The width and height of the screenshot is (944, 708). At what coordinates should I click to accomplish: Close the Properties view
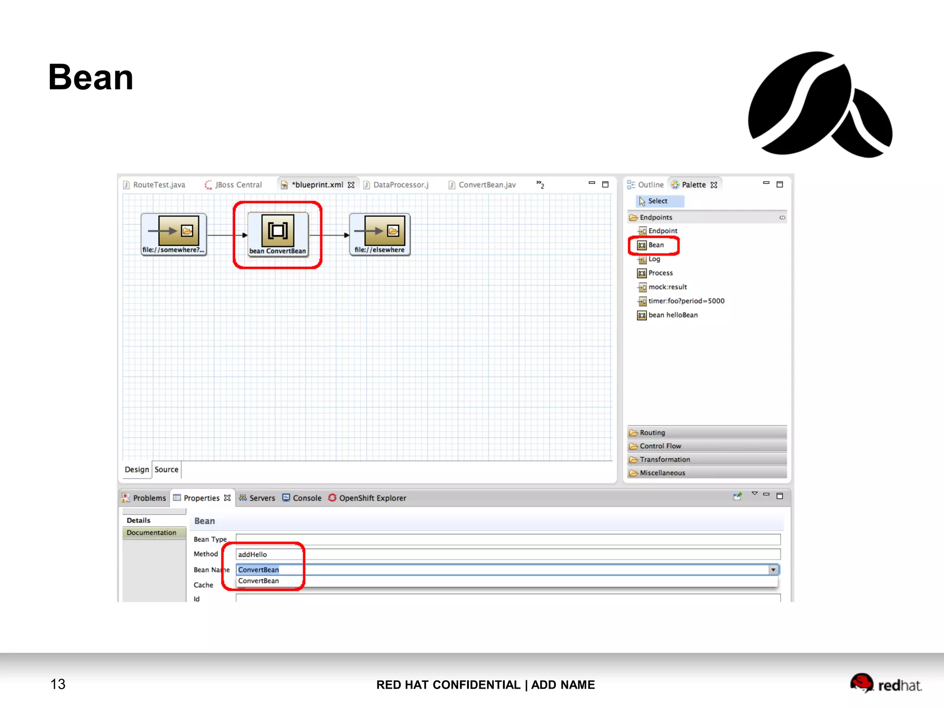point(227,498)
